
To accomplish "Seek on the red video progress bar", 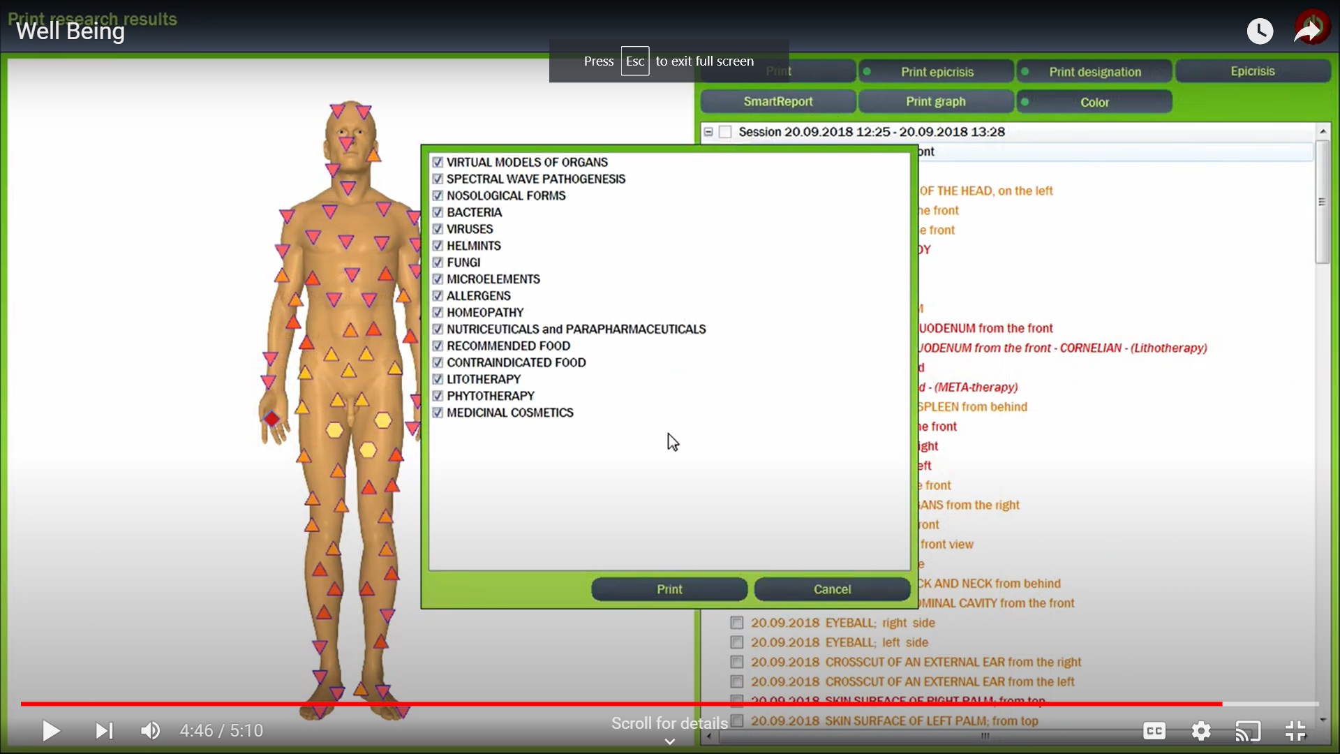I will click(621, 704).
